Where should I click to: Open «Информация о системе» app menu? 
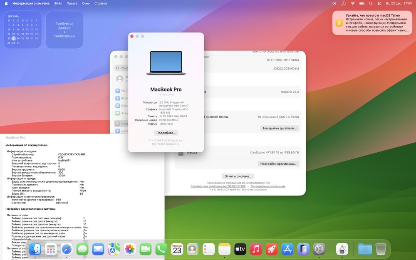tap(31, 3)
